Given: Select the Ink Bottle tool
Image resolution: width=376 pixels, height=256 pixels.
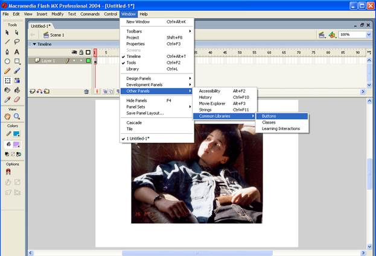Looking at the screenshot, I should [7, 90].
